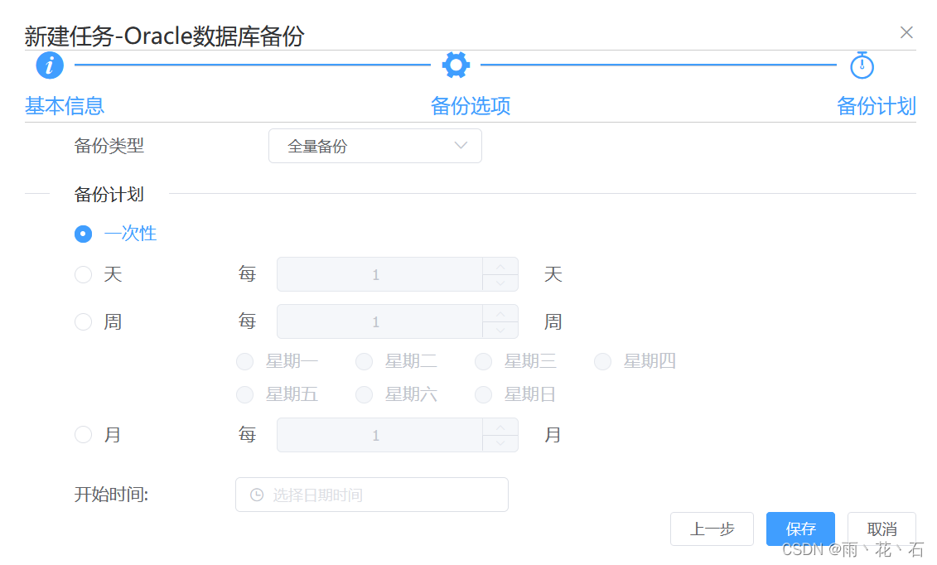Check the 星期日 checkbox

pyautogui.click(x=483, y=394)
